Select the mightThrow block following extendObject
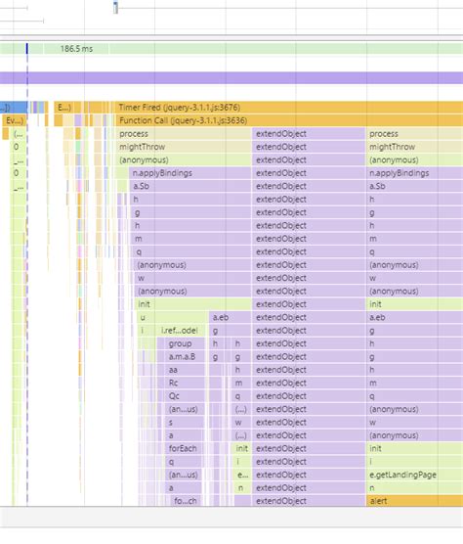This screenshot has height=544, width=463. (415, 147)
